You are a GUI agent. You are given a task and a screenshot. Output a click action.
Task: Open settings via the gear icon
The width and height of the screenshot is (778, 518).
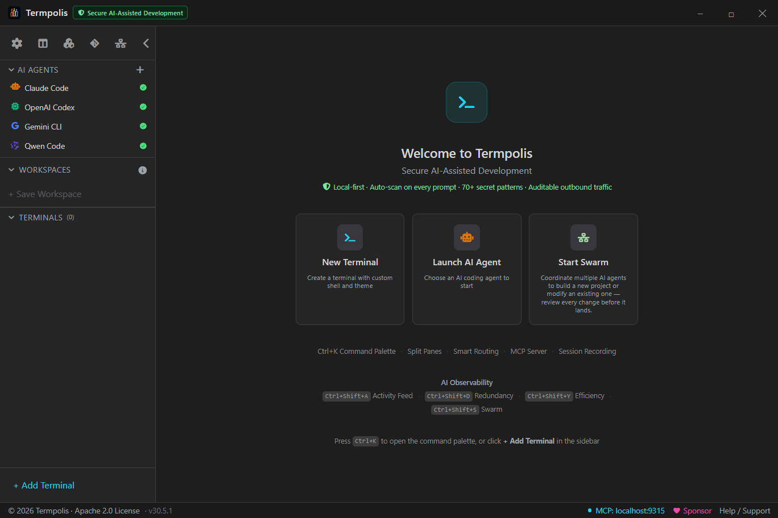click(17, 43)
